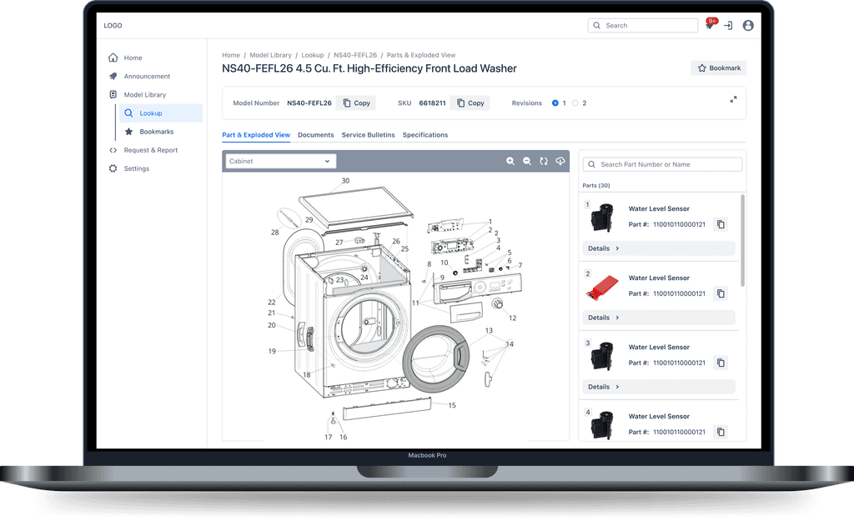Open the user profile avatar icon
This screenshot has height=521, width=854.
coord(748,26)
